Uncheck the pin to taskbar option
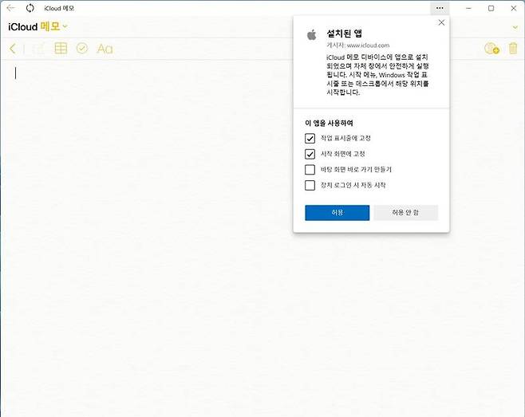 310,138
